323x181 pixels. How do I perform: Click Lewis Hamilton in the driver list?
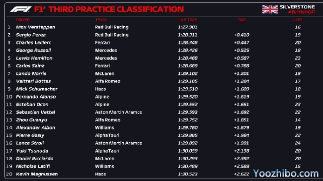click(34, 58)
